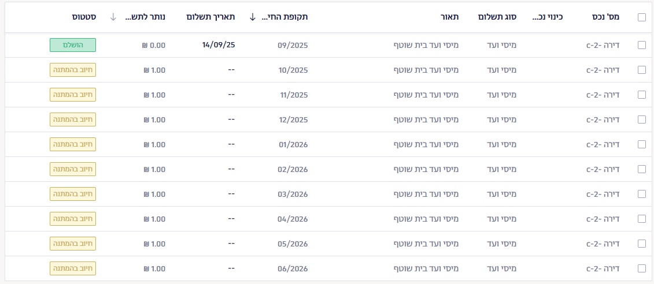Select the 05/2026 billing period cell
Screen dimensions: 654x284
pyautogui.click(x=293, y=244)
